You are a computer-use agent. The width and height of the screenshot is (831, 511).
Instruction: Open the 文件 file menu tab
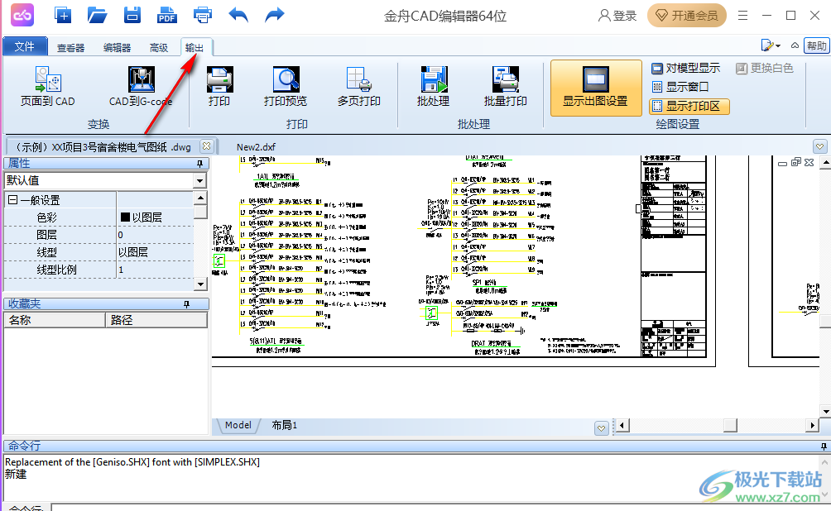click(x=25, y=46)
